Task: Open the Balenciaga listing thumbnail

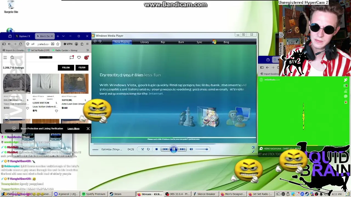Action: [x=17, y=84]
